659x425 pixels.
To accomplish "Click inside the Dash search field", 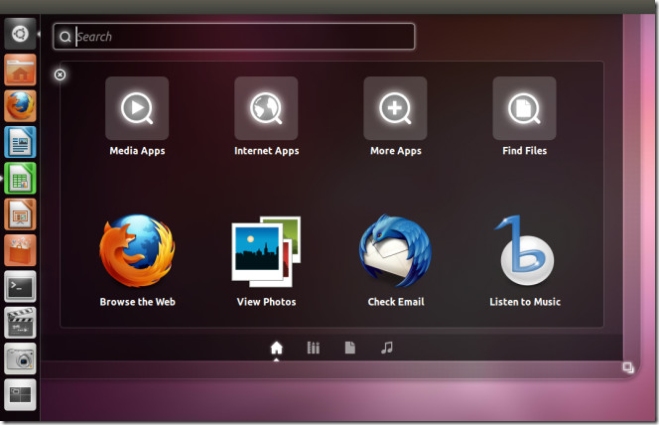I will coord(233,37).
